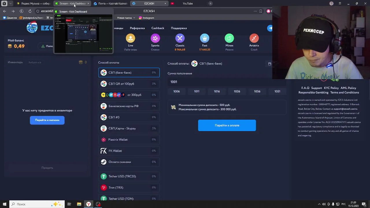Open Task View on the taskbar
The image size is (370, 208).
pos(69,204)
